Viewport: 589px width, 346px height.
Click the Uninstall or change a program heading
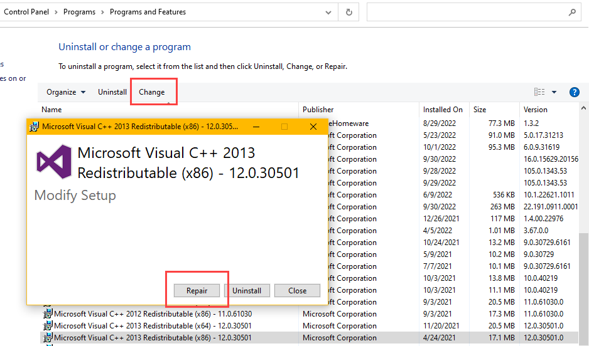[x=125, y=47]
